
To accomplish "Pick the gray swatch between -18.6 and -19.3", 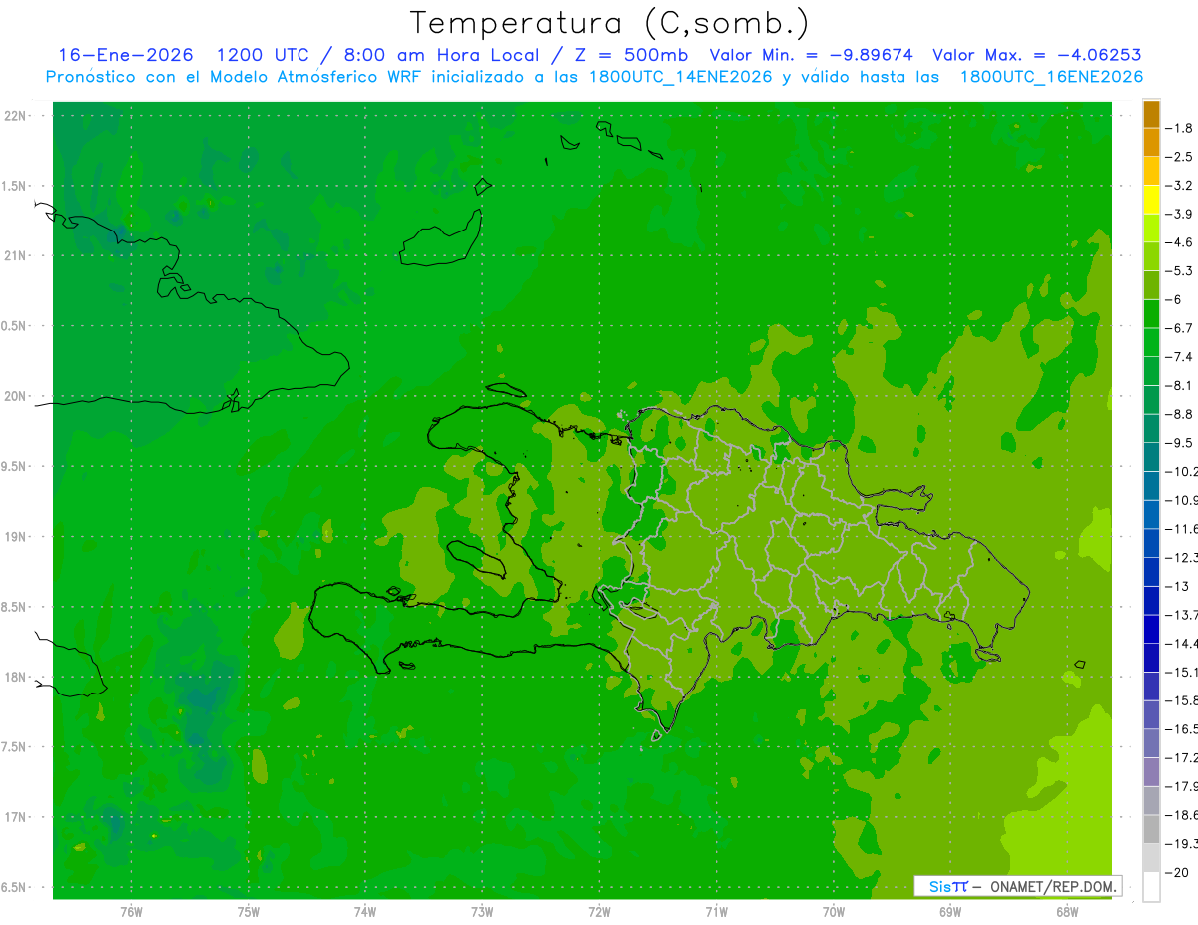I will (1151, 829).
